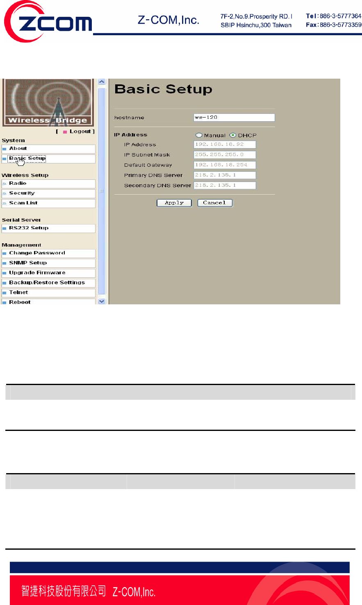Image resolution: width=362 pixels, height=605 pixels.
Task: Open the Telnet page
Action: [x=48, y=292]
